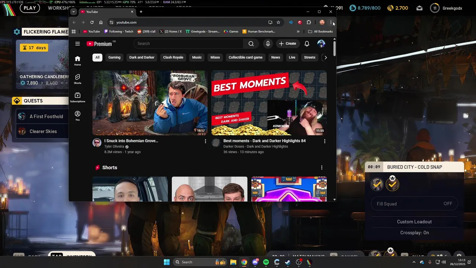Select the Mixes filter chip
Image resolution: width=476 pixels, height=268 pixels.
click(215, 57)
